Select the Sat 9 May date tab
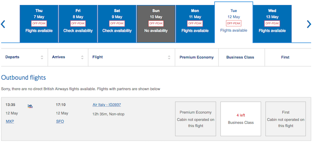312x142 pixels. point(117,24)
